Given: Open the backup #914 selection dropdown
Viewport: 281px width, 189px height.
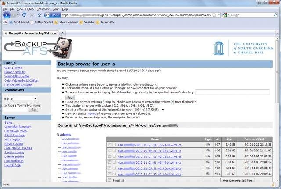Looking at the screenshot, I should tap(149, 110).
